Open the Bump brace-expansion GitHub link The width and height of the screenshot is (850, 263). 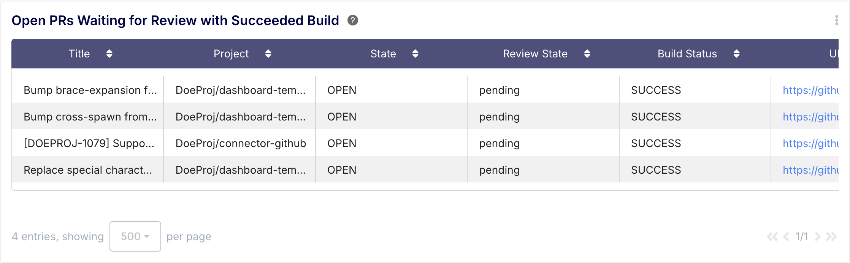(x=810, y=90)
